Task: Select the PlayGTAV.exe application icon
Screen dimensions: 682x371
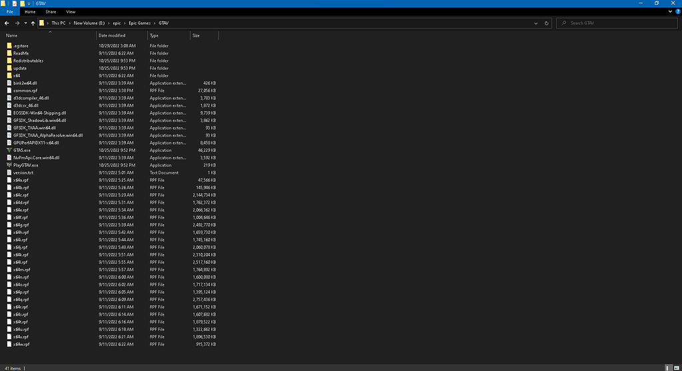Action: click(x=9, y=165)
